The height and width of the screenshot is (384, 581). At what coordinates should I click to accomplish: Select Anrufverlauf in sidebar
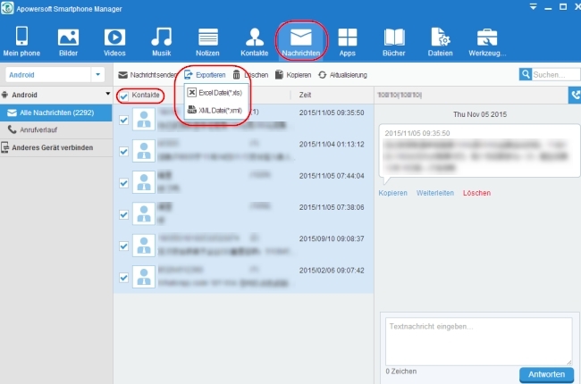coord(56,130)
